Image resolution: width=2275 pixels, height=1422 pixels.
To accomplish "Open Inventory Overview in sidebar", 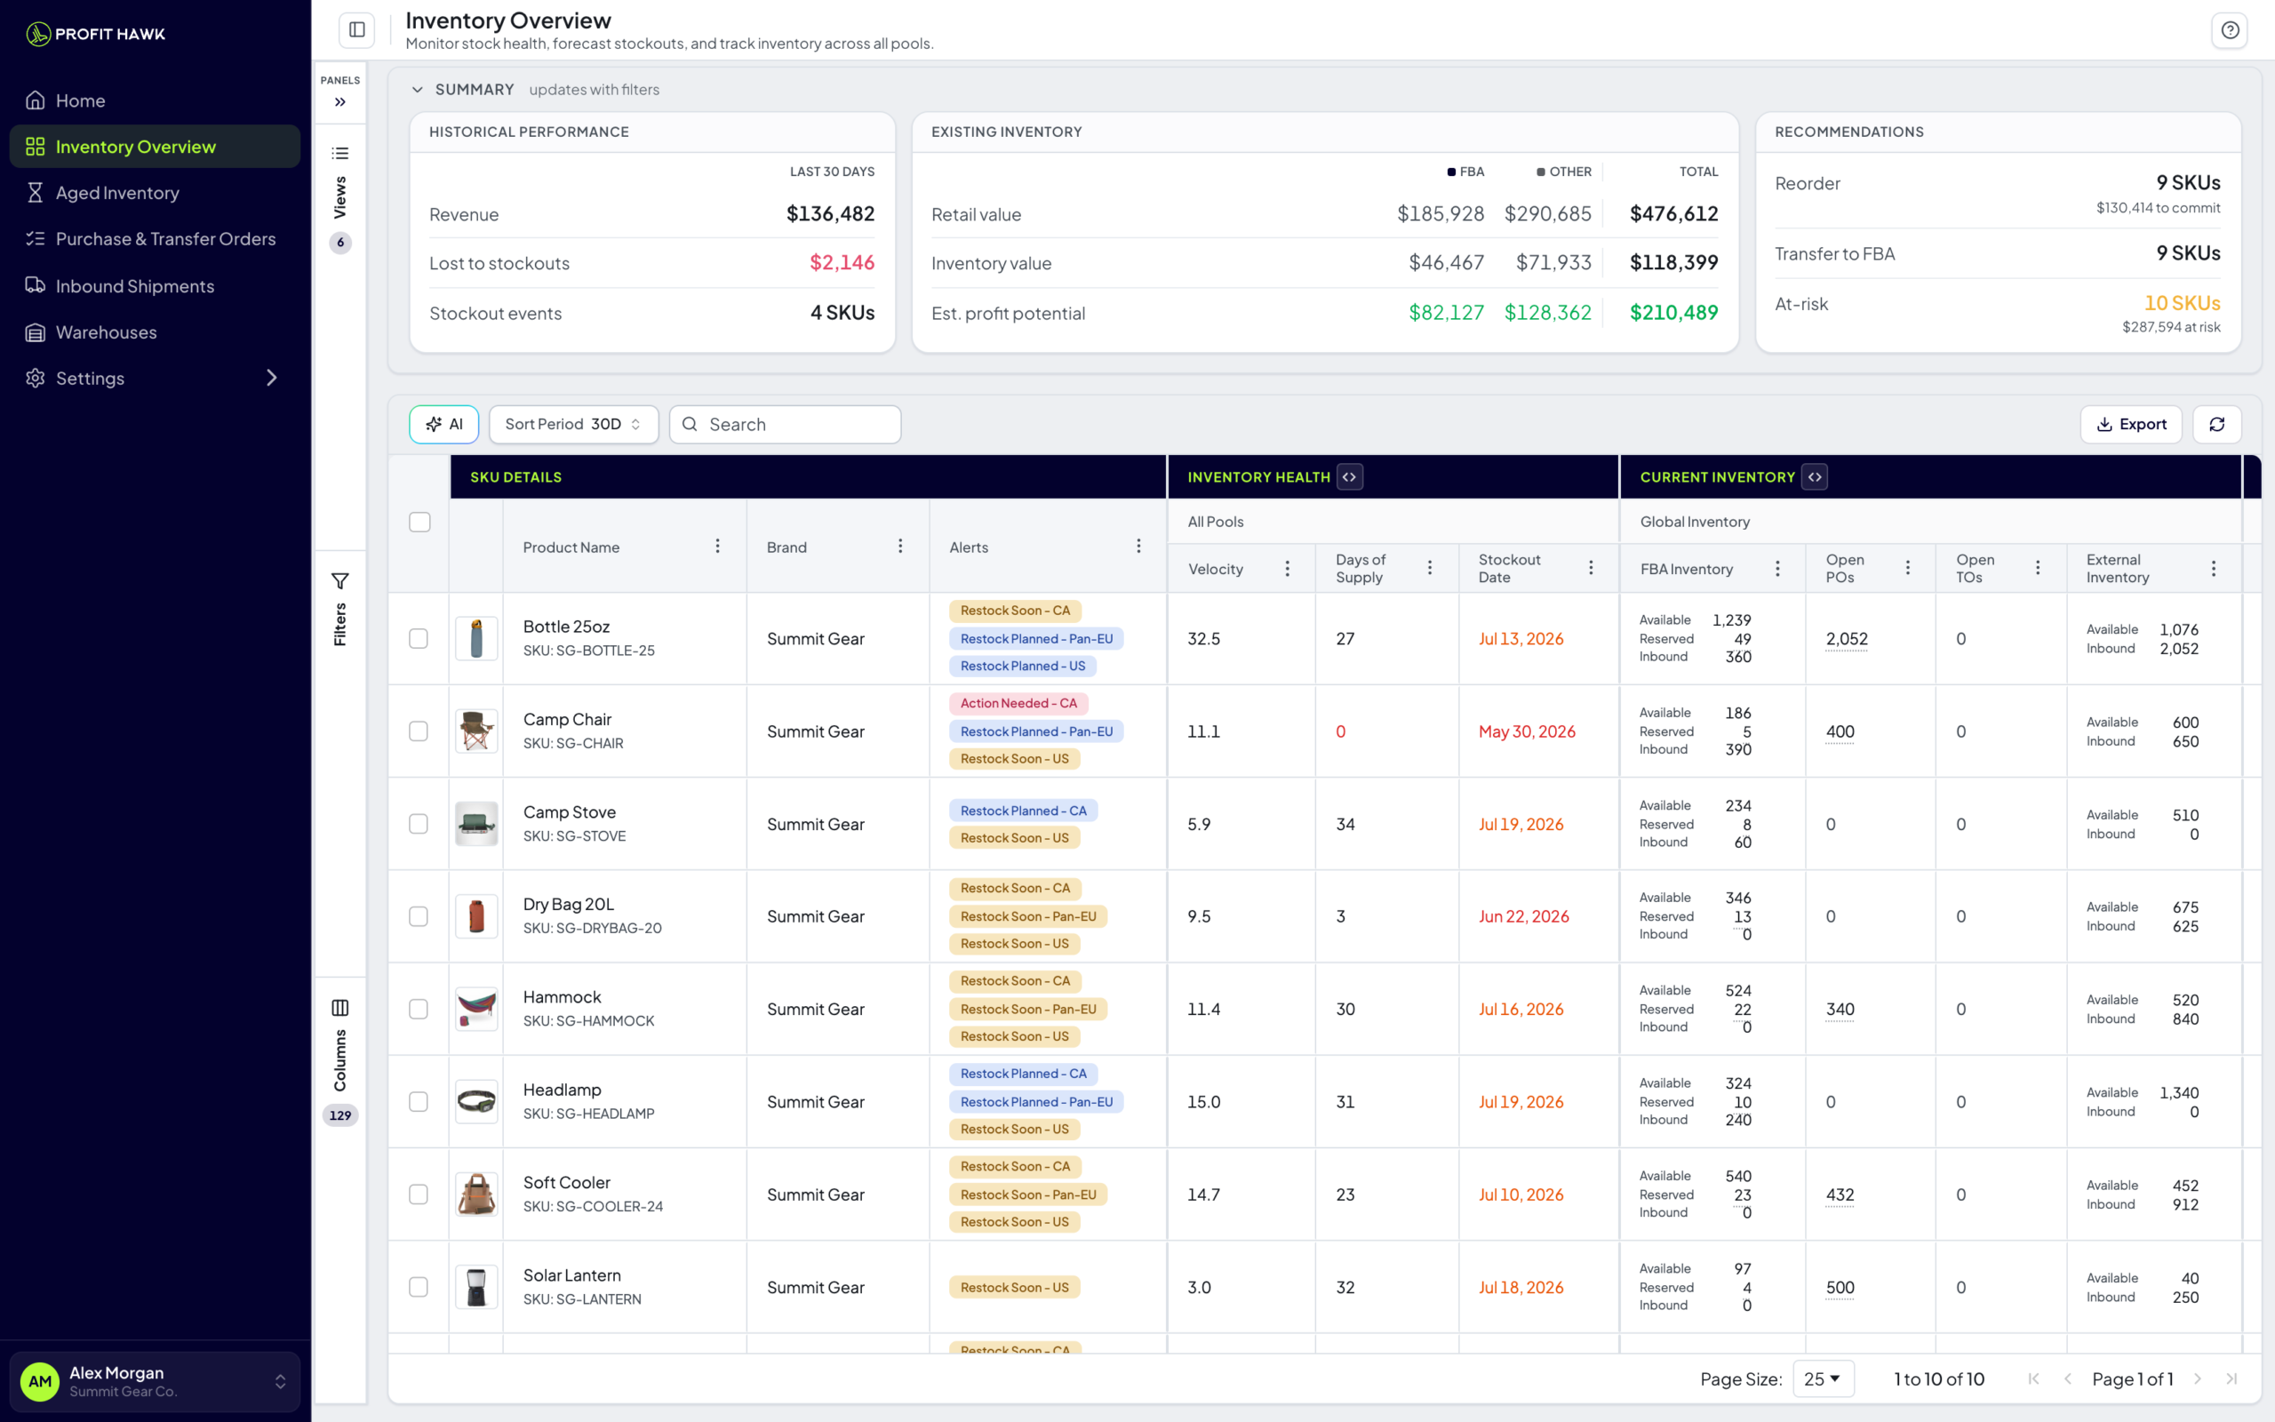I will 156,147.
